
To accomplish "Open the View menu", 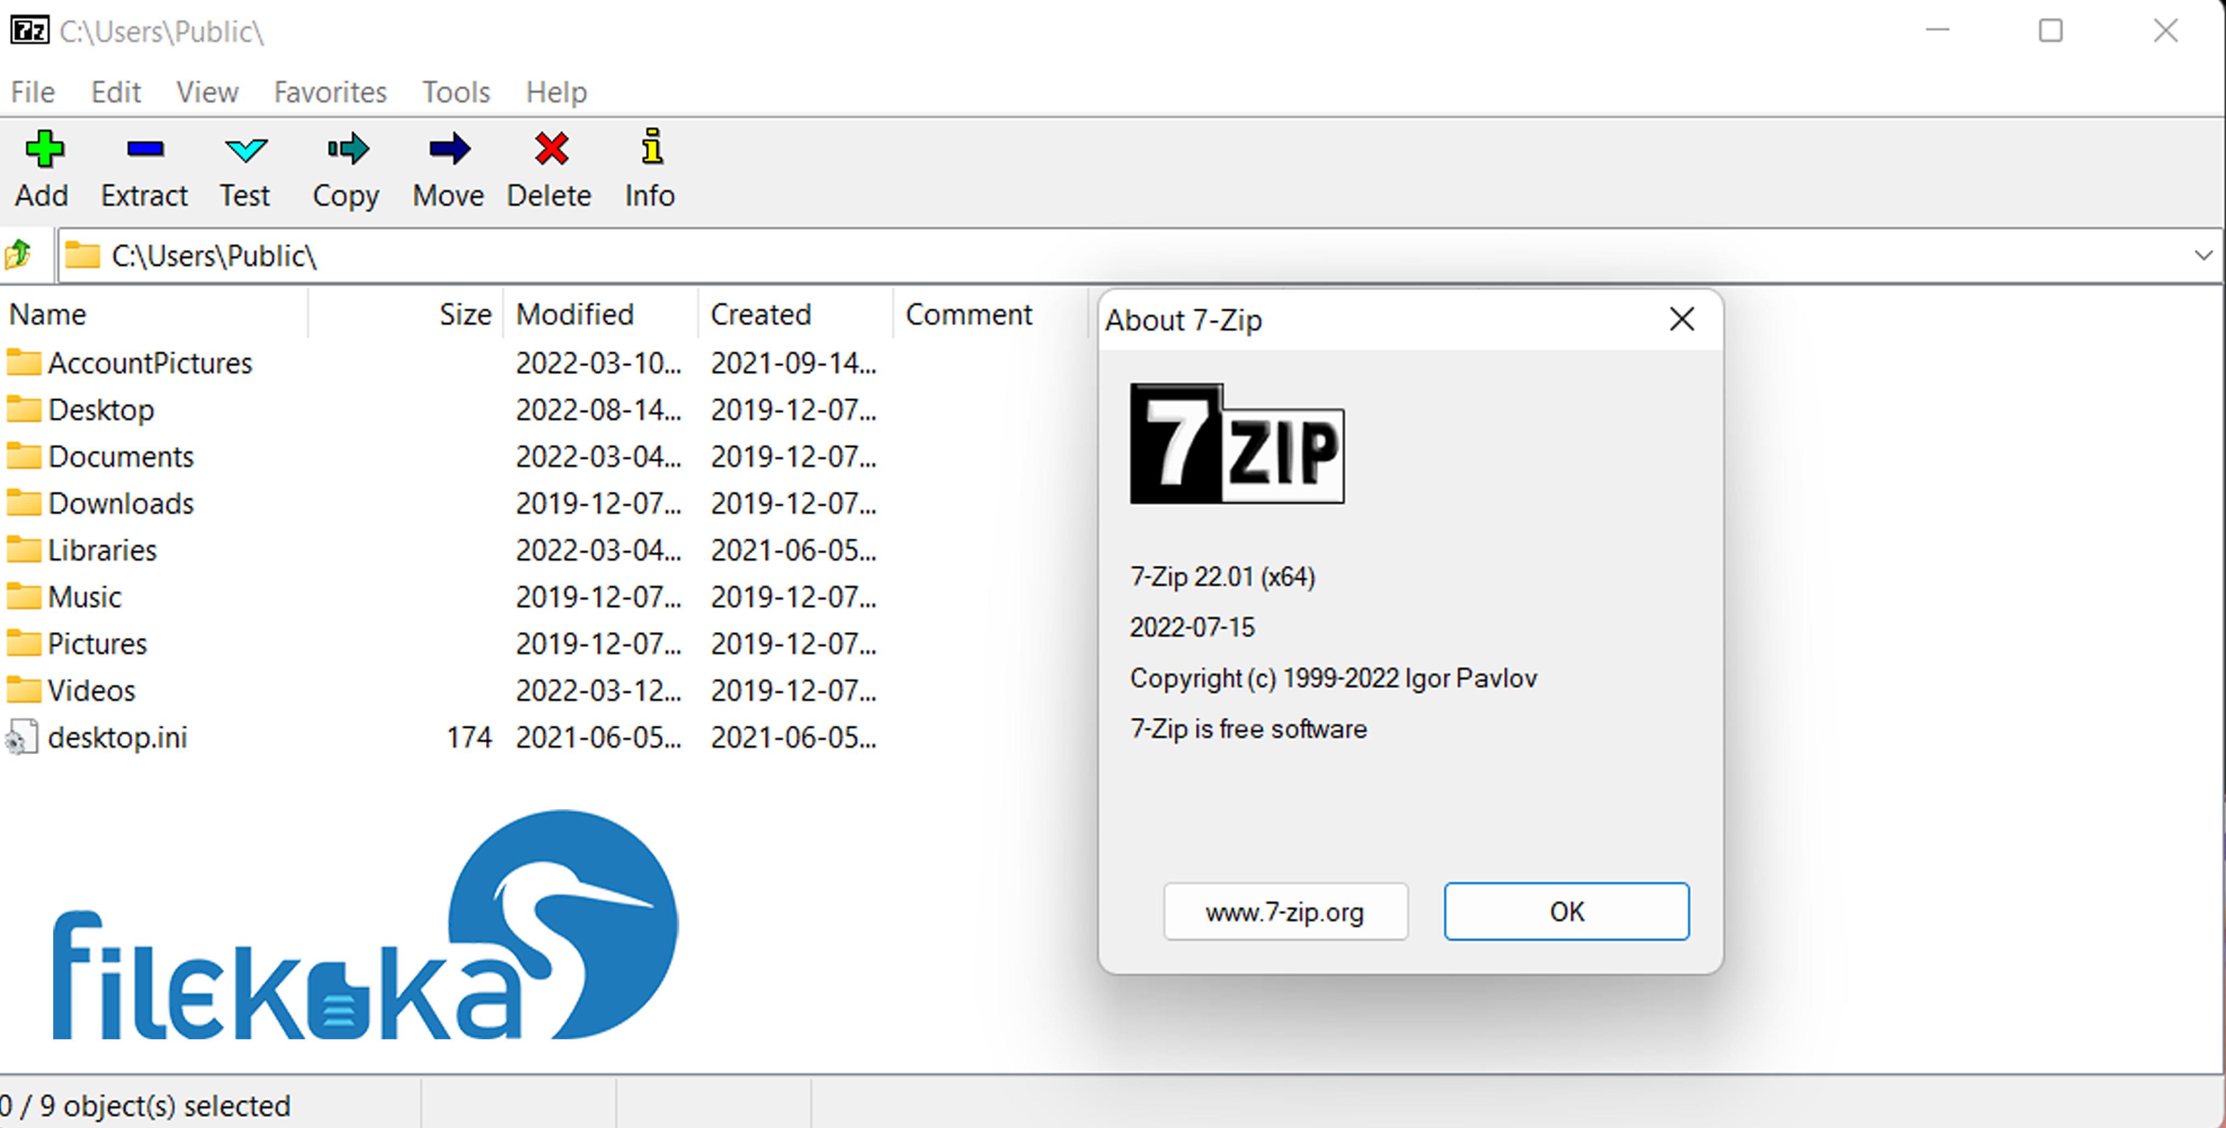I will 208,93.
